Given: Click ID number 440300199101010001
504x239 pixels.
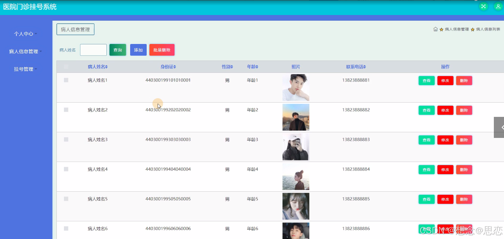Looking at the screenshot, I should 168,80.
